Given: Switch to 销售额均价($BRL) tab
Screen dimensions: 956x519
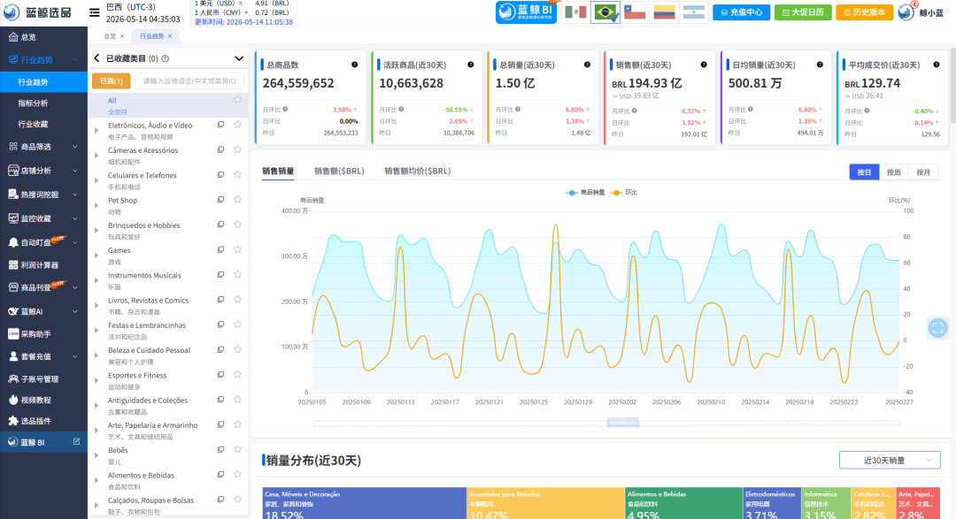Looking at the screenshot, I should pos(418,172).
